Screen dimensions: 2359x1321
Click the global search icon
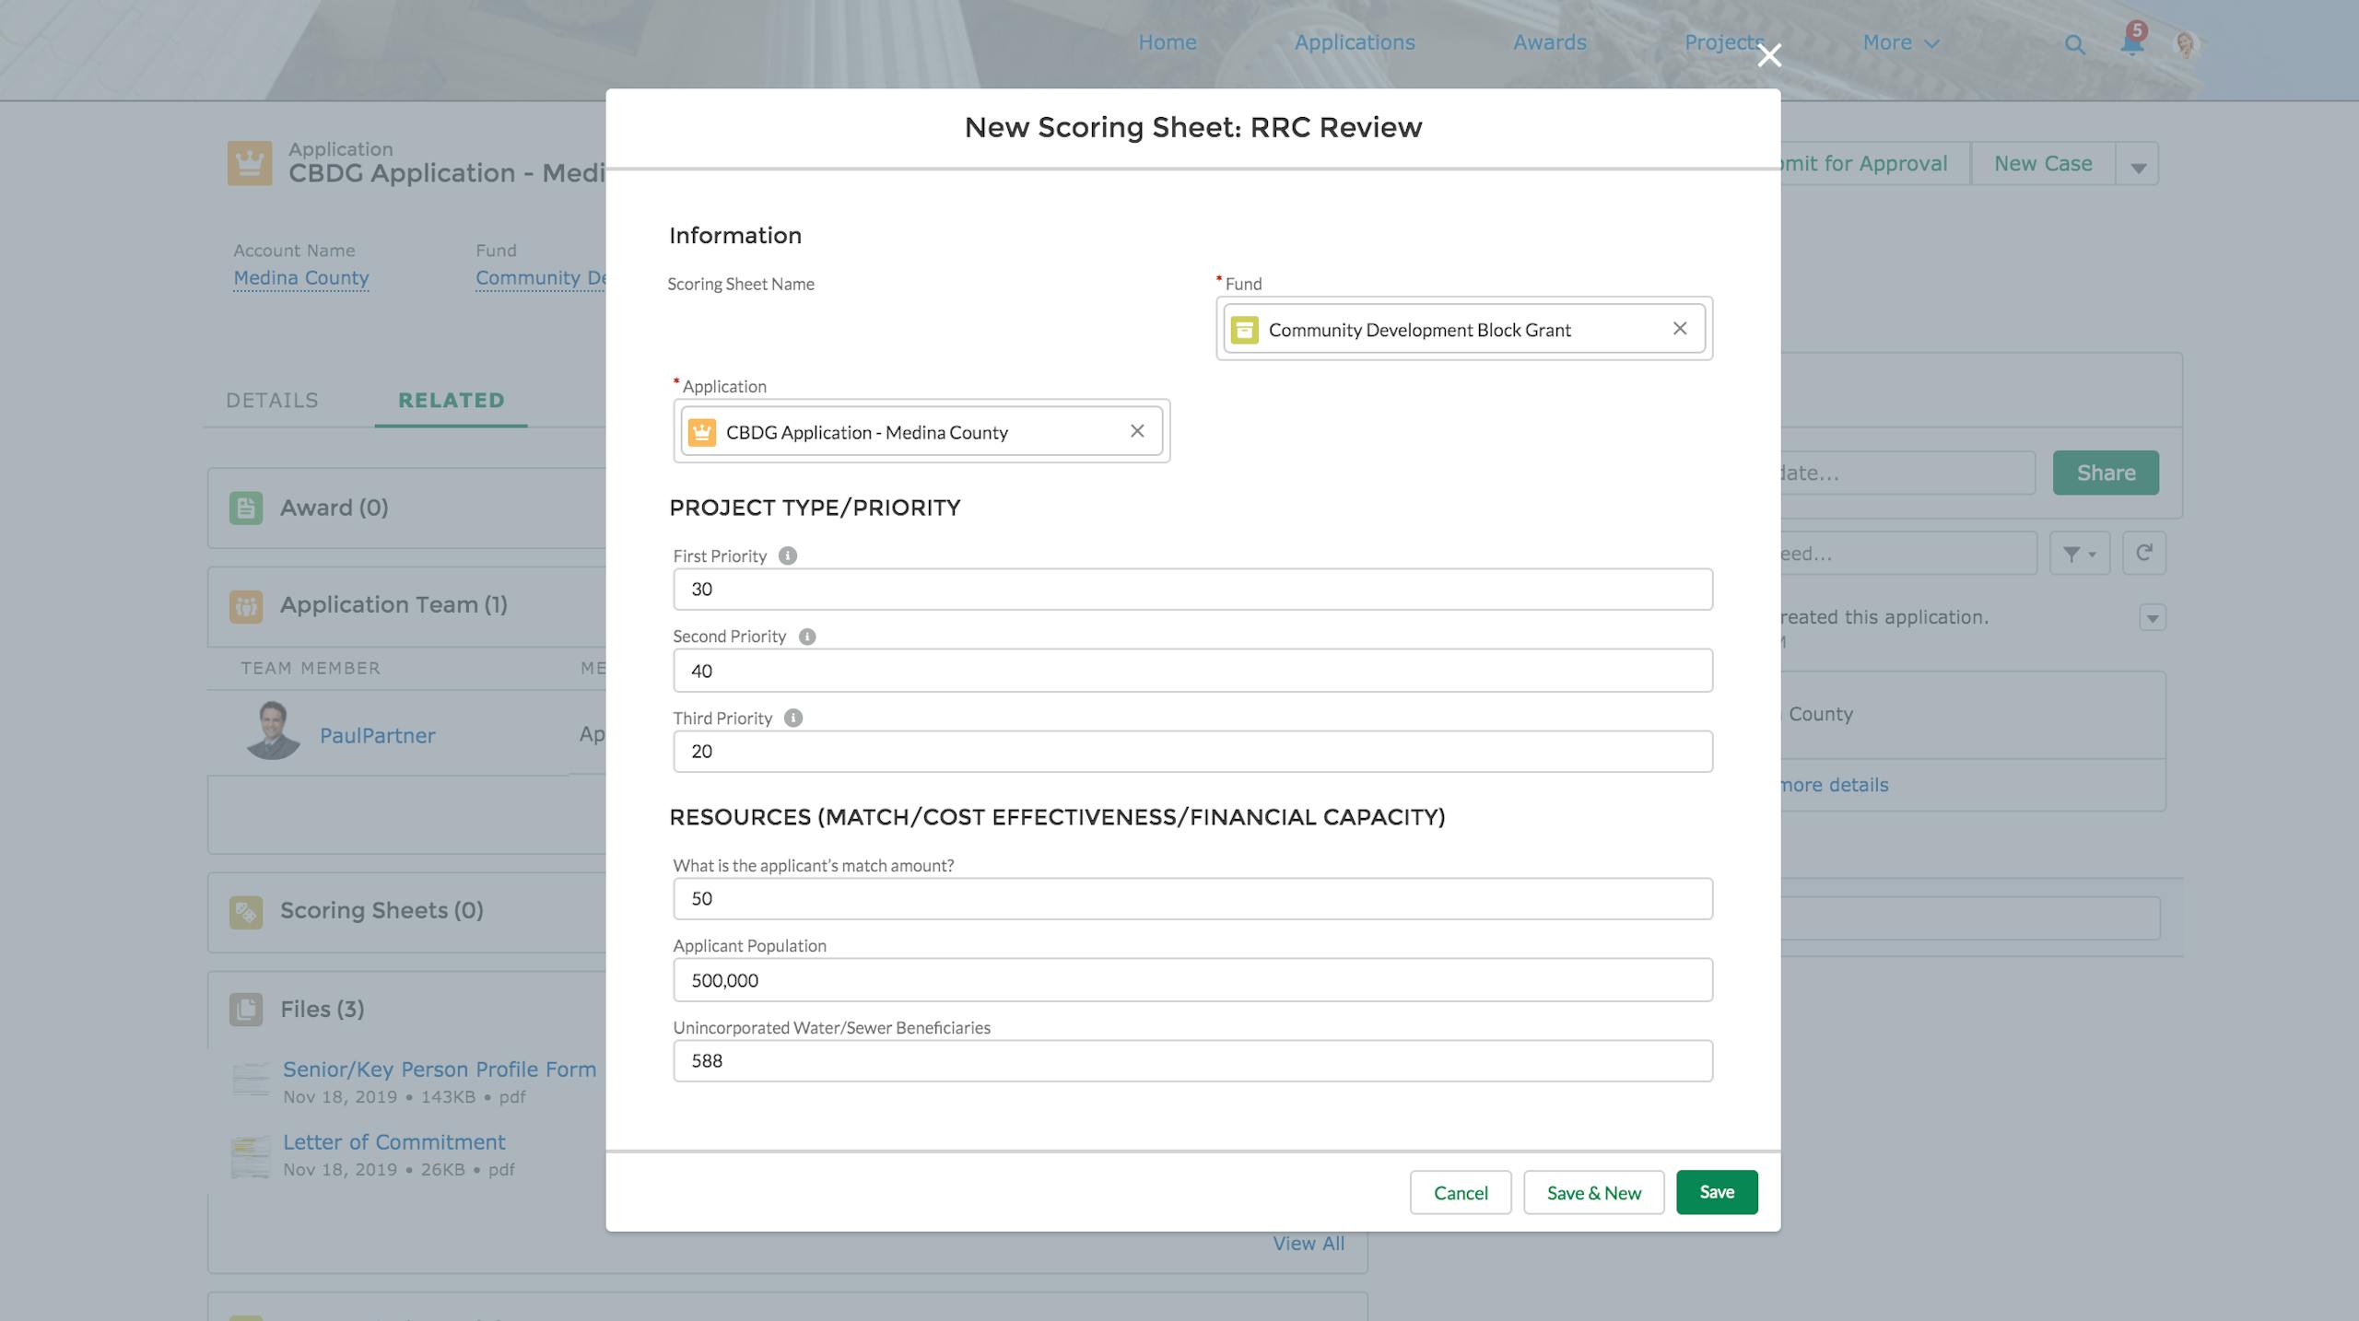pyautogui.click(x=2074, y=43)
